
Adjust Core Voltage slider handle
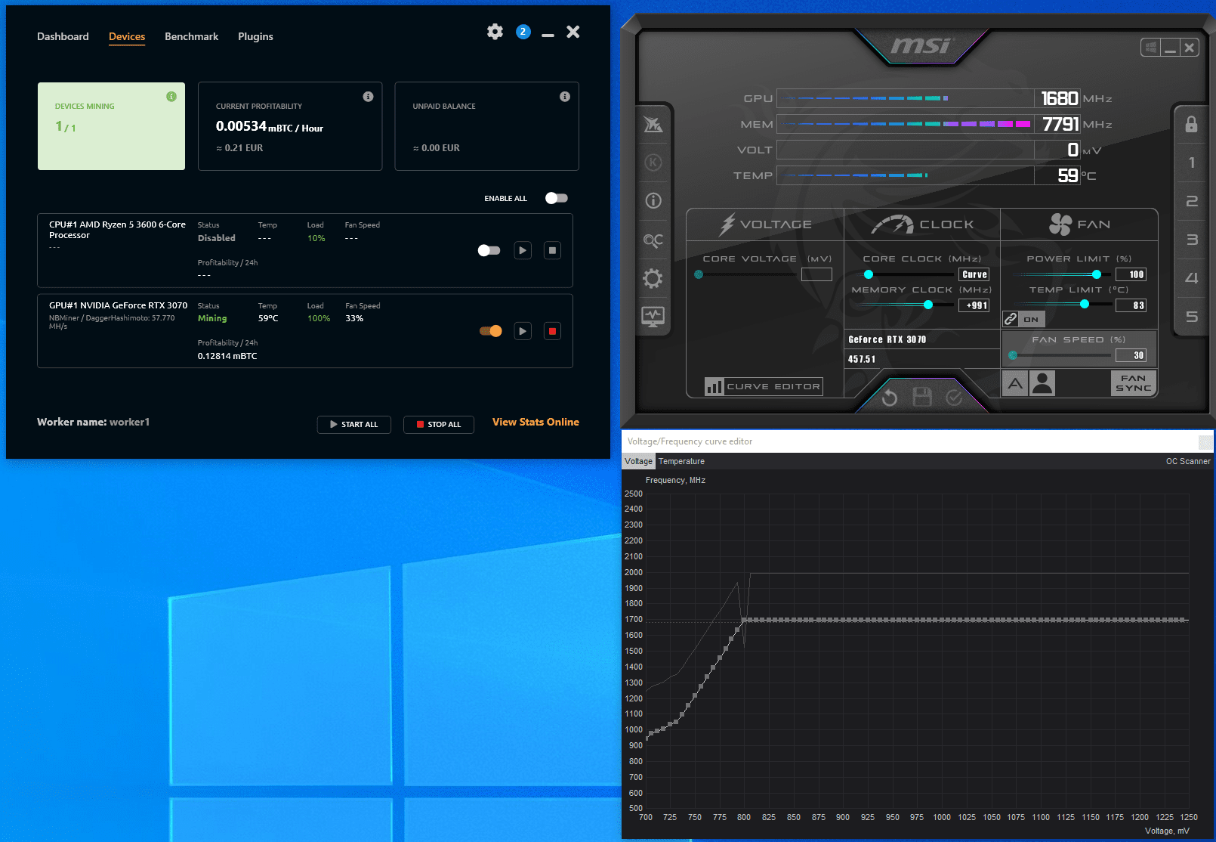(x=699, y=274)
